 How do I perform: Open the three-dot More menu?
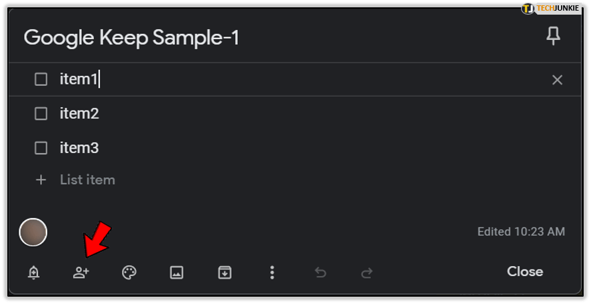click(x=272, y=272)
